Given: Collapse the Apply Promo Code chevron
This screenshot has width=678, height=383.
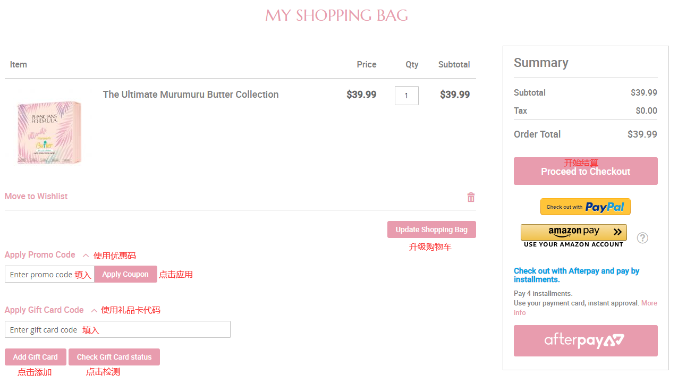Looking at the screenshot, I should [86, 256].
